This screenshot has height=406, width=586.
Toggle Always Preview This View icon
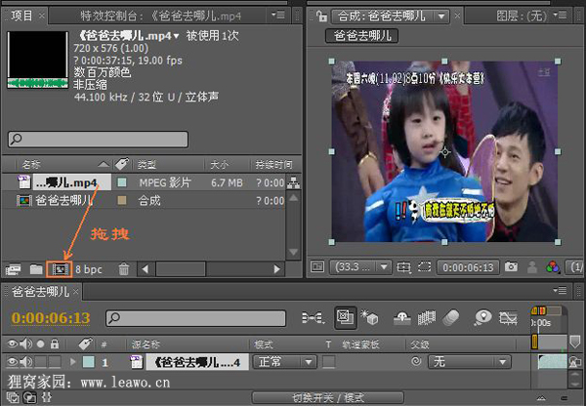pyautogui.click(x=317, y=267)
